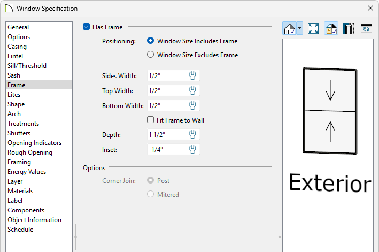Select the Frame panel
The width and height of the screenshot is (379, 252).
[x=39, y=85]
